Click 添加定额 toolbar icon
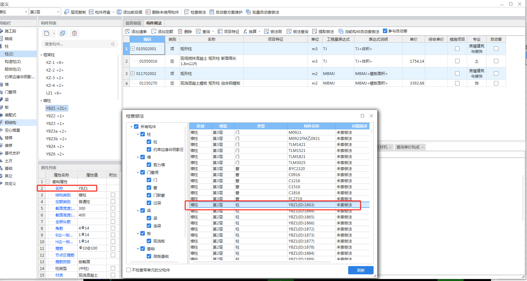527x281 pixels. [154, 31]
